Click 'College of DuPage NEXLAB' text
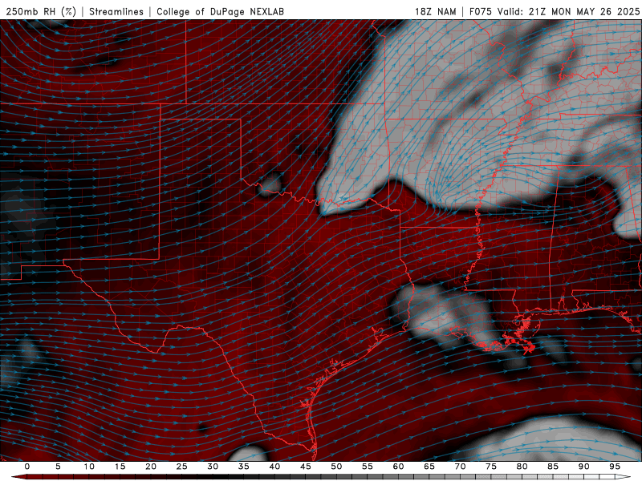642x481 pixels. pos(220,11)
